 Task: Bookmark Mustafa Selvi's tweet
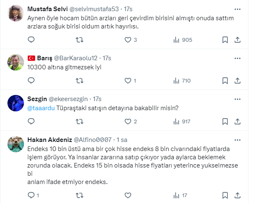[x=225, y=40]
